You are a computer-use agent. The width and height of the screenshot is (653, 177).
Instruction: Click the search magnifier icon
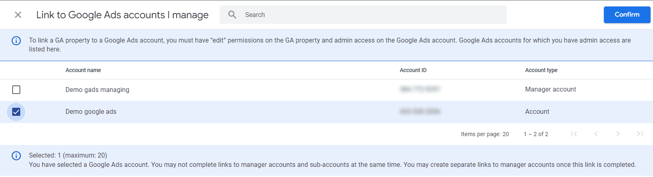232,15
